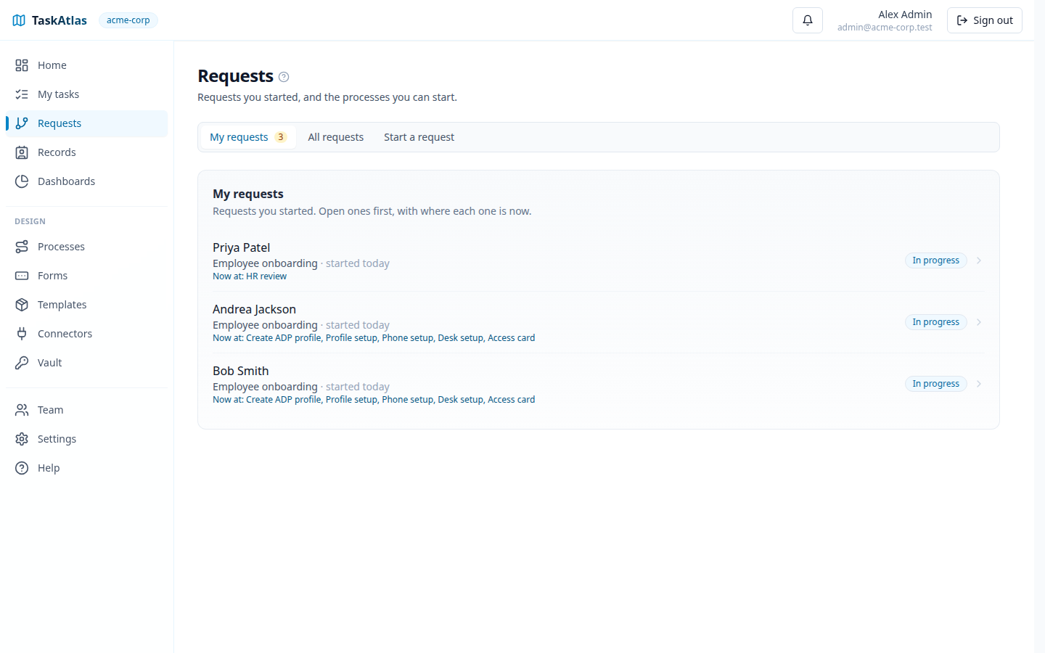Image resolution: width=1045 pixels, height=653 pixels.
Task: Click the Requests branch icon
Action: [22, 123]
